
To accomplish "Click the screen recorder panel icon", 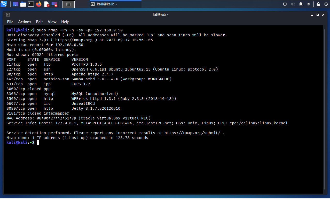I will pyautogui.click(x=54, y=4).
